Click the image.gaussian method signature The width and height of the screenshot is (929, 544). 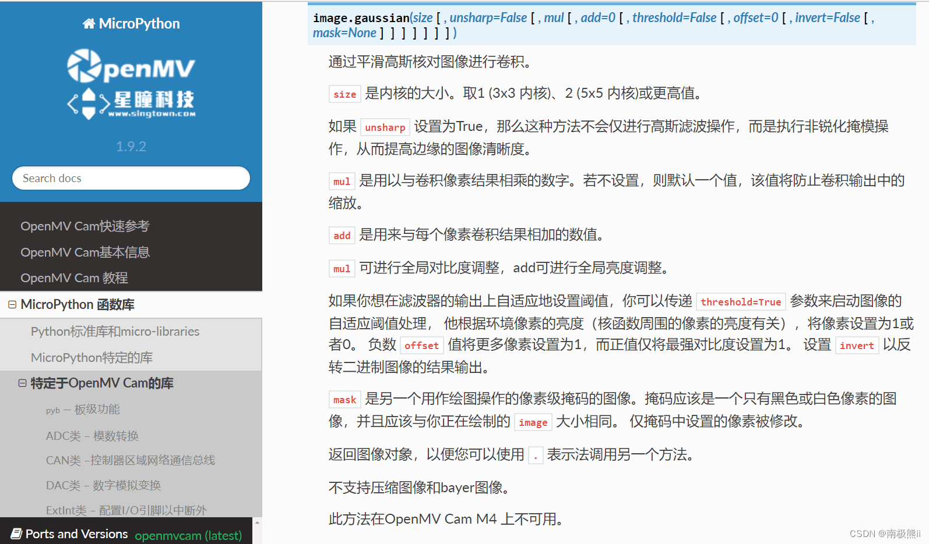click(612, 25)
